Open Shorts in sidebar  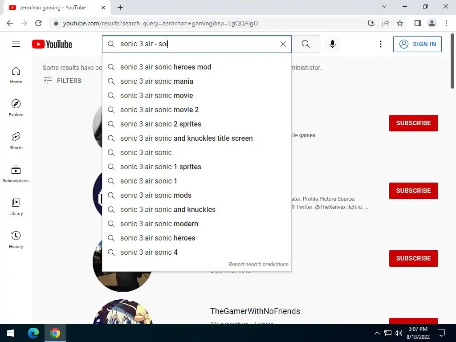point(16,141)
